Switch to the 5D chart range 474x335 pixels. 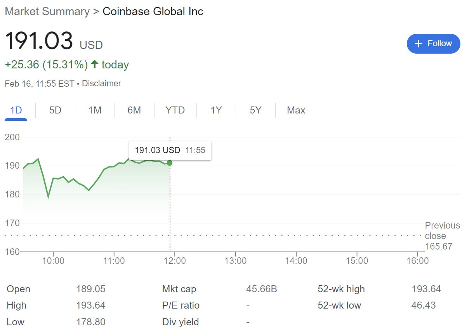click(55, 110)
